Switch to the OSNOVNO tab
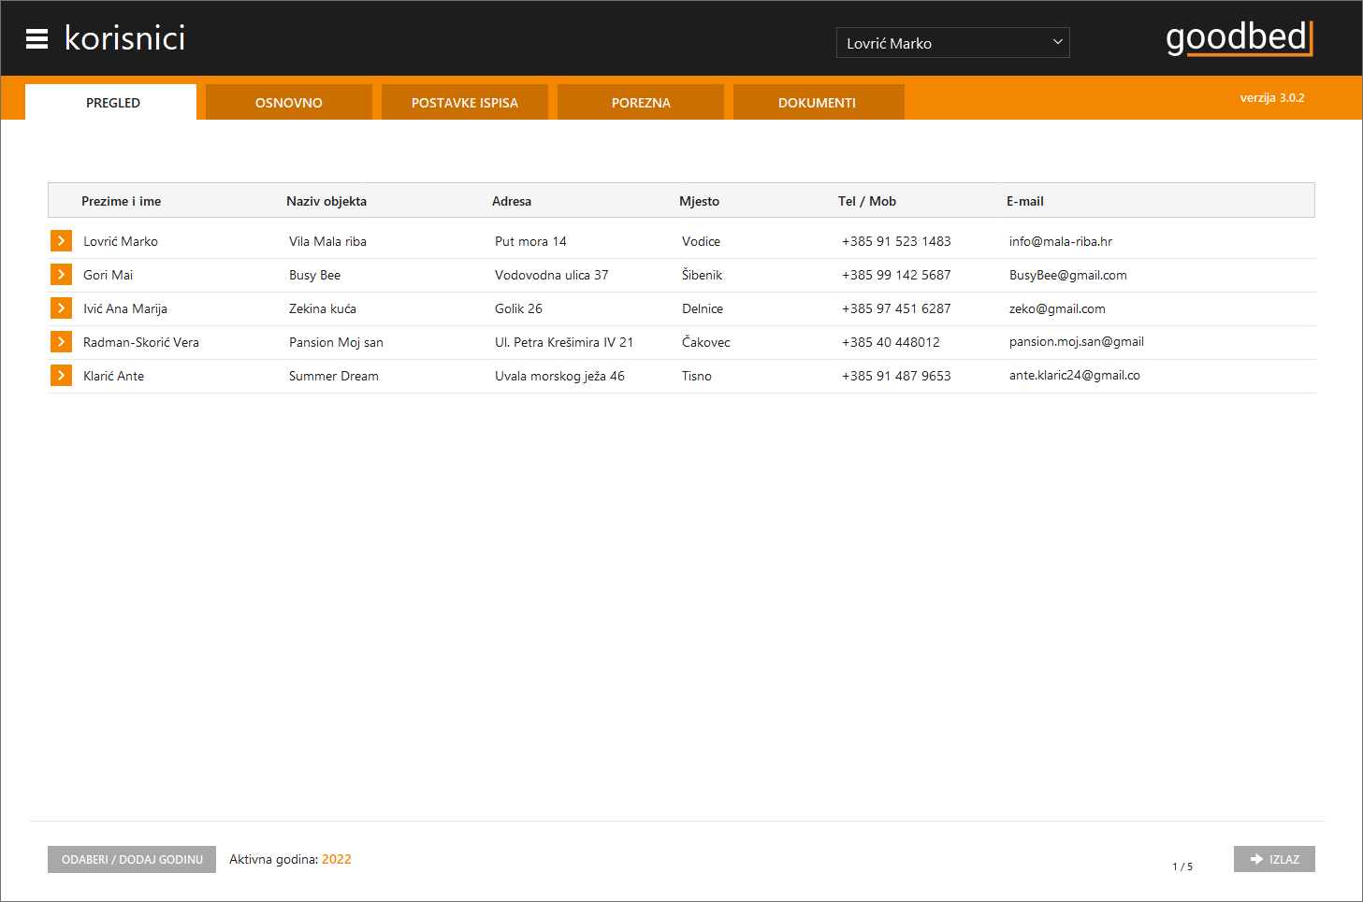 point(288,103)
